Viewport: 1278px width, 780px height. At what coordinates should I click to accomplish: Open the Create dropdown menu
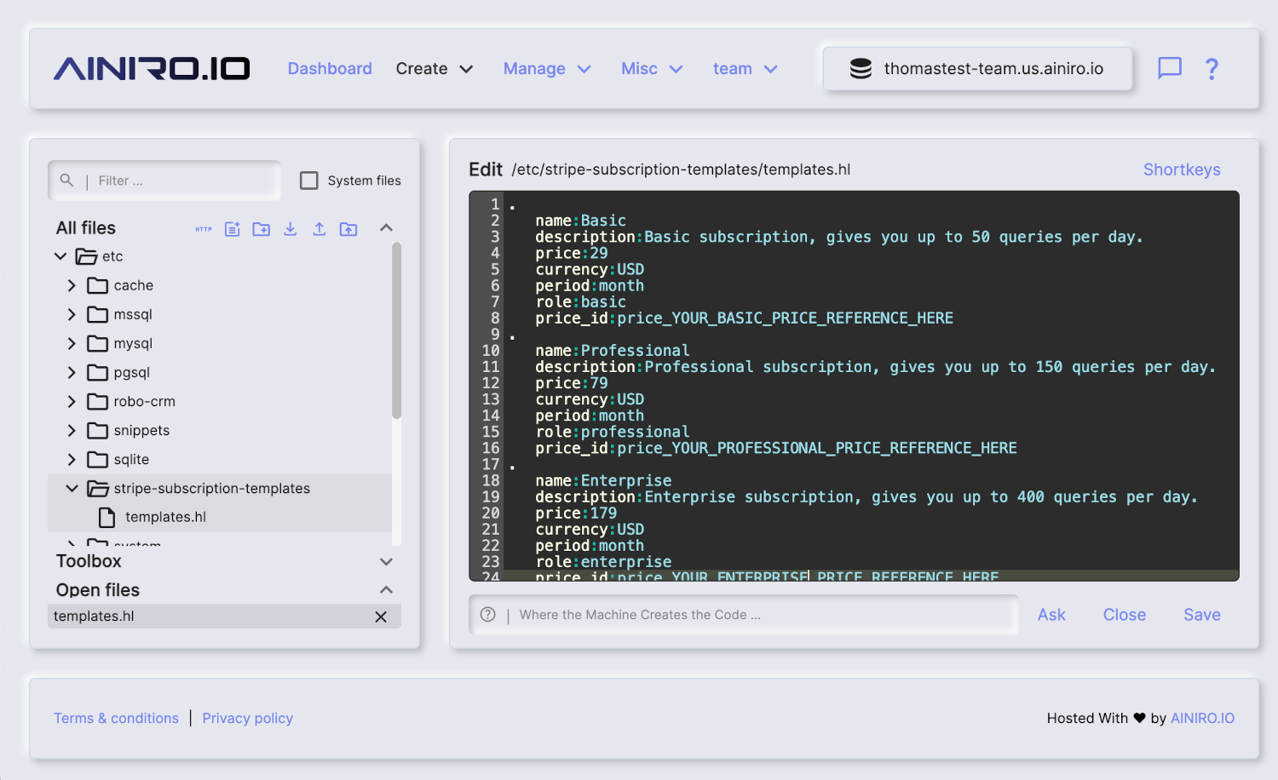[x=435, y=68]
